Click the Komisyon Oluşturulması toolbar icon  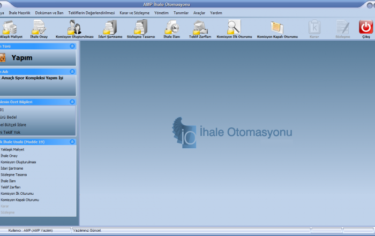74,27
